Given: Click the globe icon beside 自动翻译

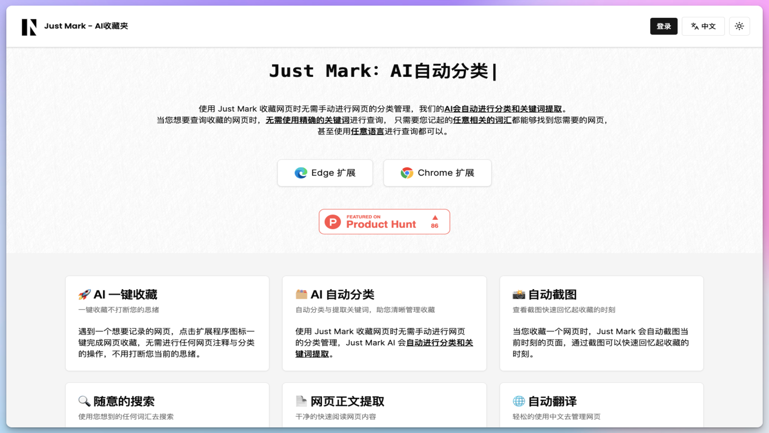Looking at the screenshot, I should click(519, 401).
